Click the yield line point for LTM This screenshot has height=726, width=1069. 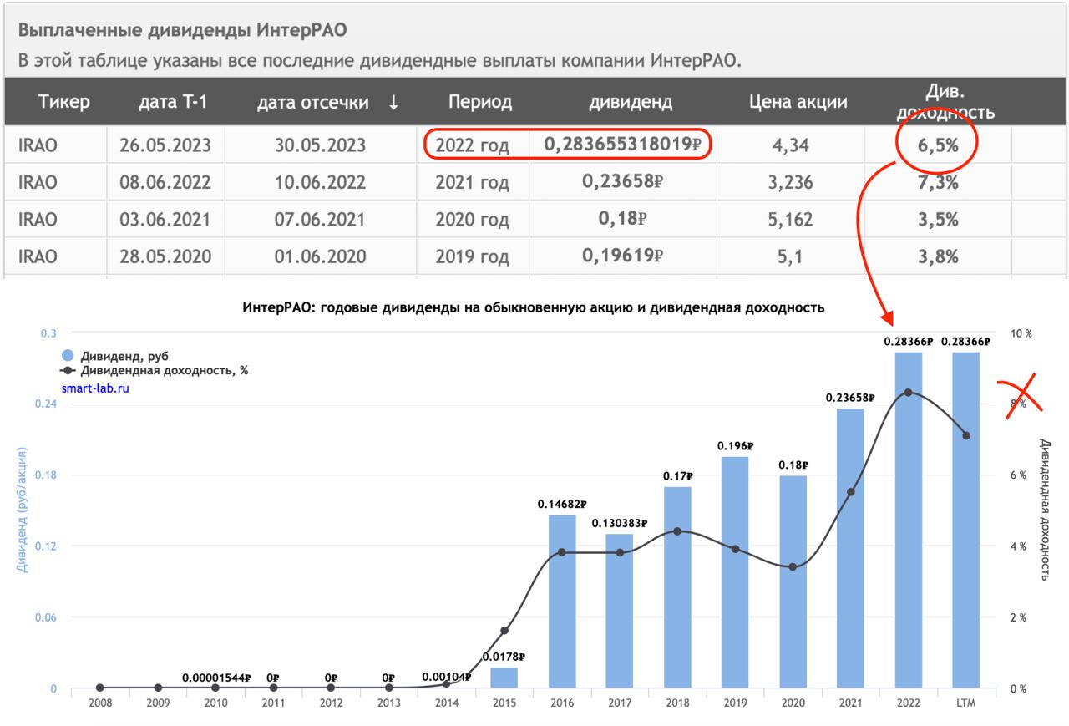[x=966, y=435]
